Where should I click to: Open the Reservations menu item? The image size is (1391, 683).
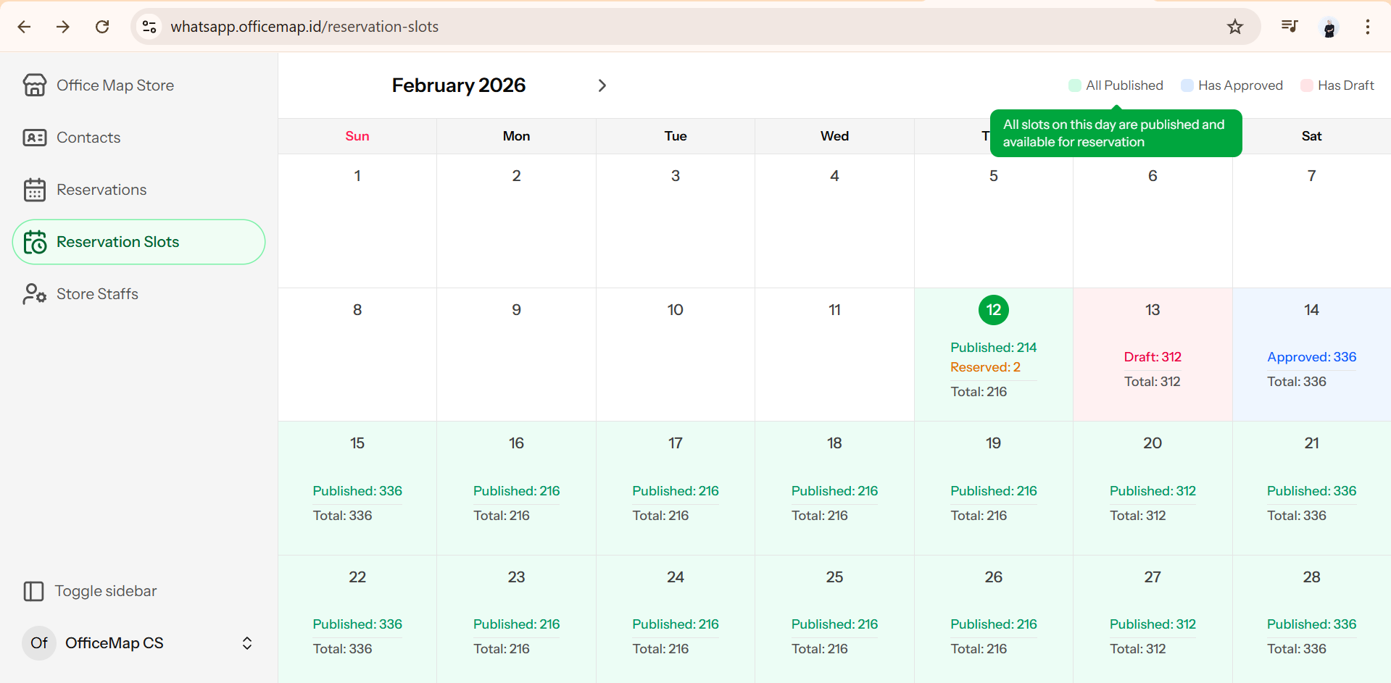pos(101,190)
